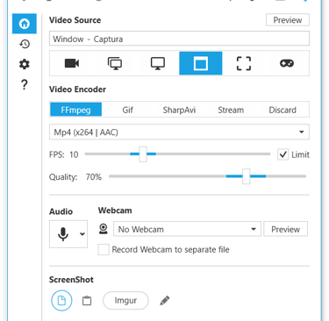Expand the audio source dropdown arrow
The height and width of the screenshot is (321, 329).
click(82, 234)
